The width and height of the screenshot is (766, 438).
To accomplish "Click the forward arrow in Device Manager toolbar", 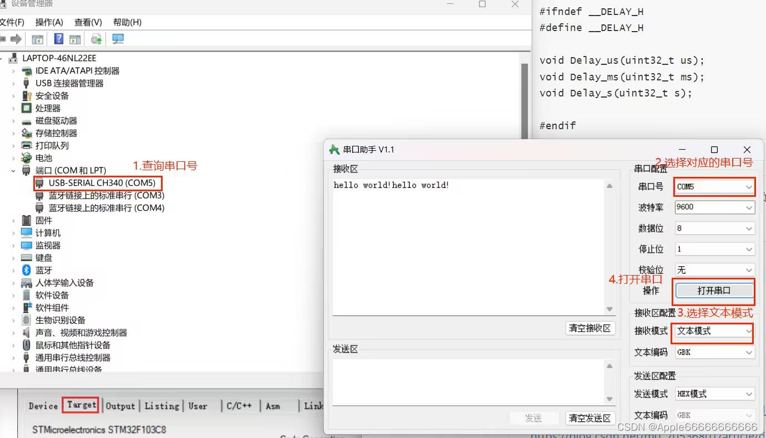I will point(16,39).
